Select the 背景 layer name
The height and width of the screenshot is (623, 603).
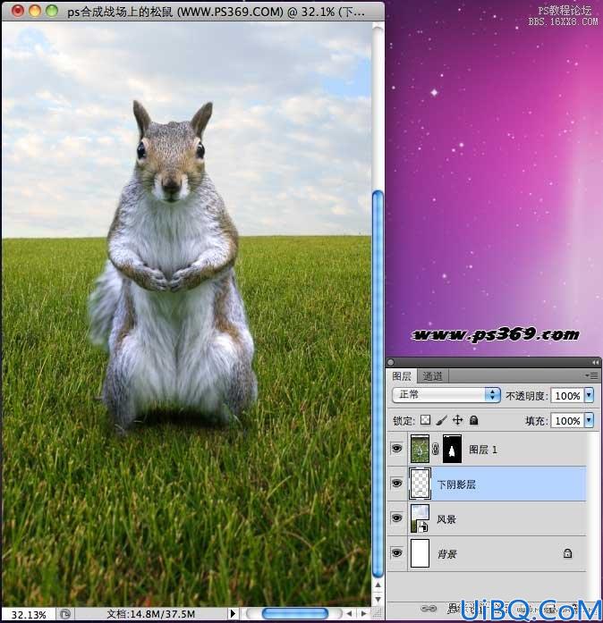[446, 553]
